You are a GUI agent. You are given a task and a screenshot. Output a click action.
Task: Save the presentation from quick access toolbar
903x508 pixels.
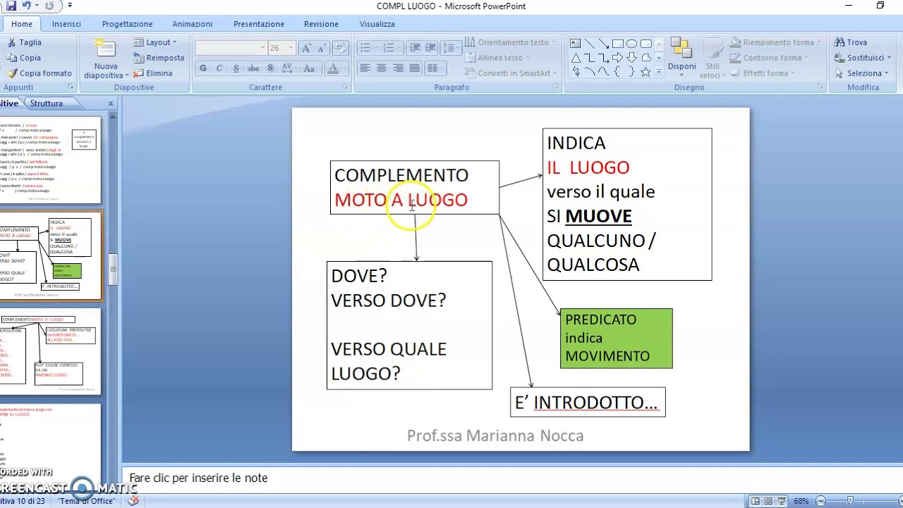point(11,6)
